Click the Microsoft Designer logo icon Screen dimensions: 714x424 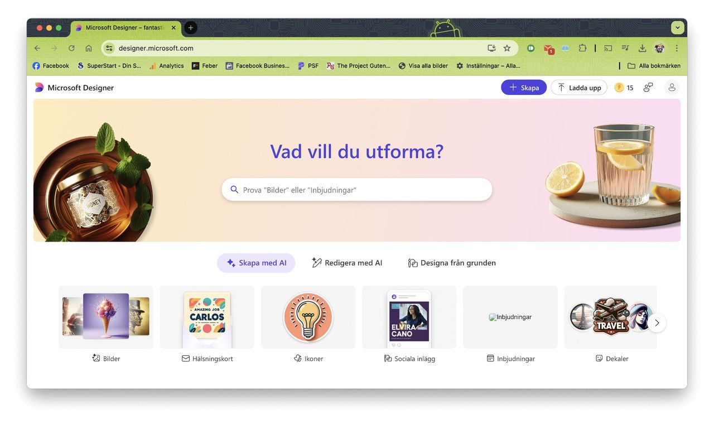39,88
